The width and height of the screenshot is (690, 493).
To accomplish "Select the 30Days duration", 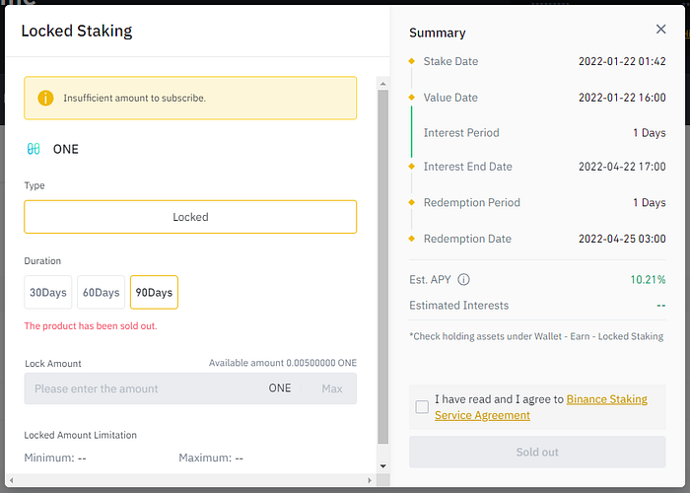I will (48, 292).
